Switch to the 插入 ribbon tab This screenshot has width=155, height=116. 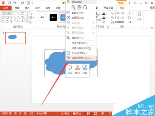27,8
